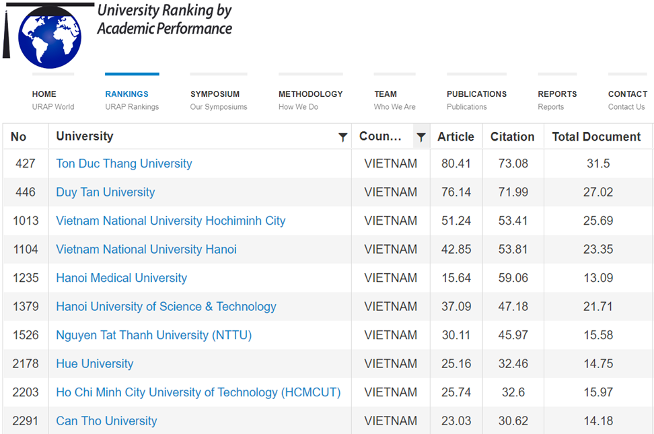654x434 pixels.
Task: Click the Hue University link
Action: pyautogui.click(x=94, y=364)
